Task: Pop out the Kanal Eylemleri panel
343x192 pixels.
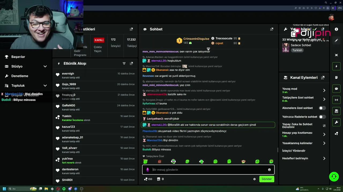Action: (x=323, y=78)
